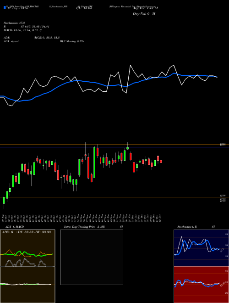Screen dimensions: 229x303
Task: Click the 'ADX: 0 +DY: 33.33 -DY: 33.33' header
Action: (x=26, y=232)
